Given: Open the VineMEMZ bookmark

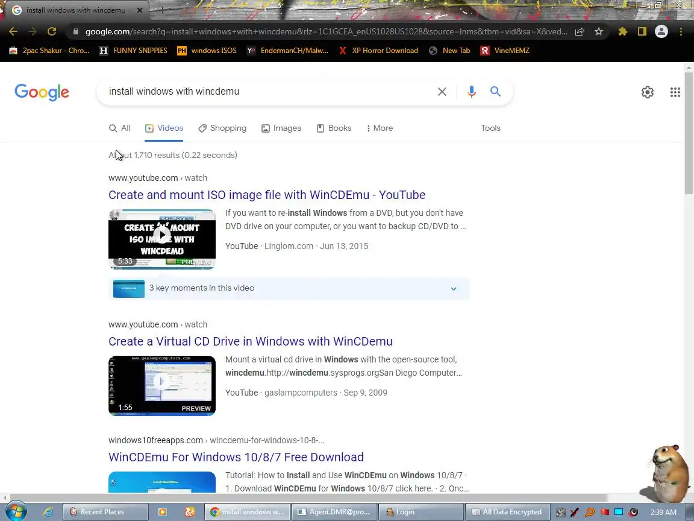Looking at the screenshot, I should 505,51.
